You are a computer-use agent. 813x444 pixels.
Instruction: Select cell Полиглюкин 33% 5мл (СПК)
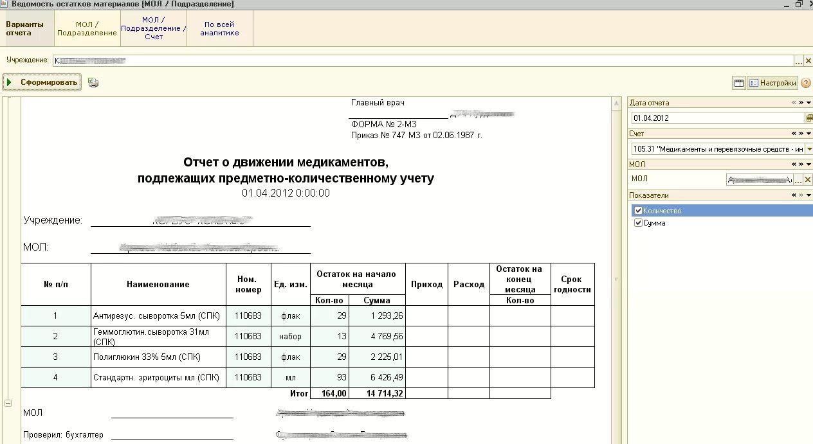tap(158, 357)
